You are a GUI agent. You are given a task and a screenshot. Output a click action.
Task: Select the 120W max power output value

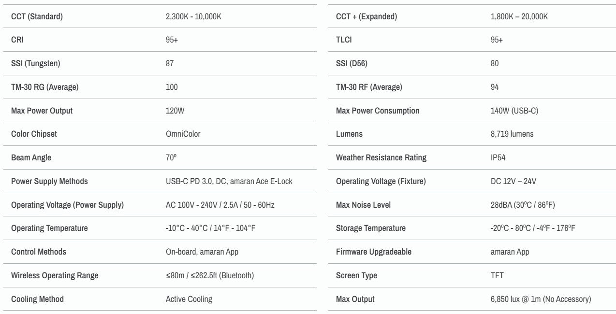coord(175,111)
